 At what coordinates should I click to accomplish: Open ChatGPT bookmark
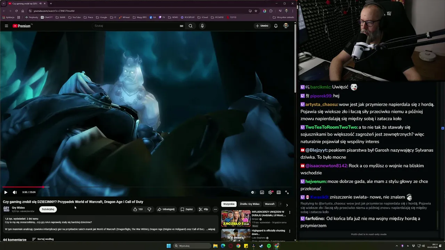pos(47,17)
